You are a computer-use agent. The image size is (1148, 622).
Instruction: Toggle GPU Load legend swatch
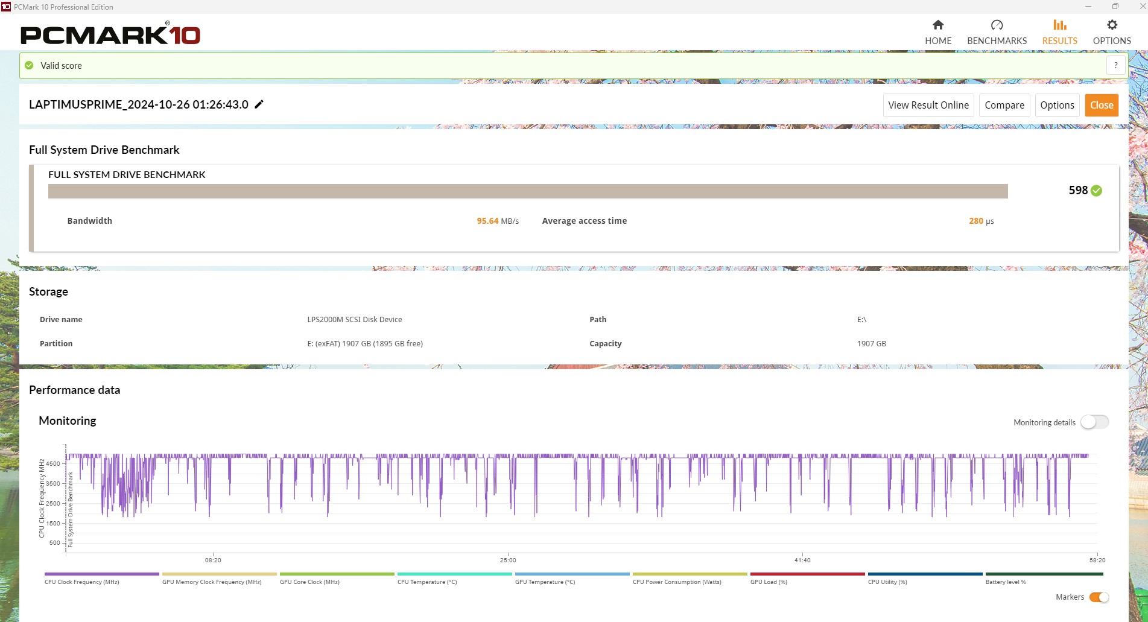tap(808, 574)
